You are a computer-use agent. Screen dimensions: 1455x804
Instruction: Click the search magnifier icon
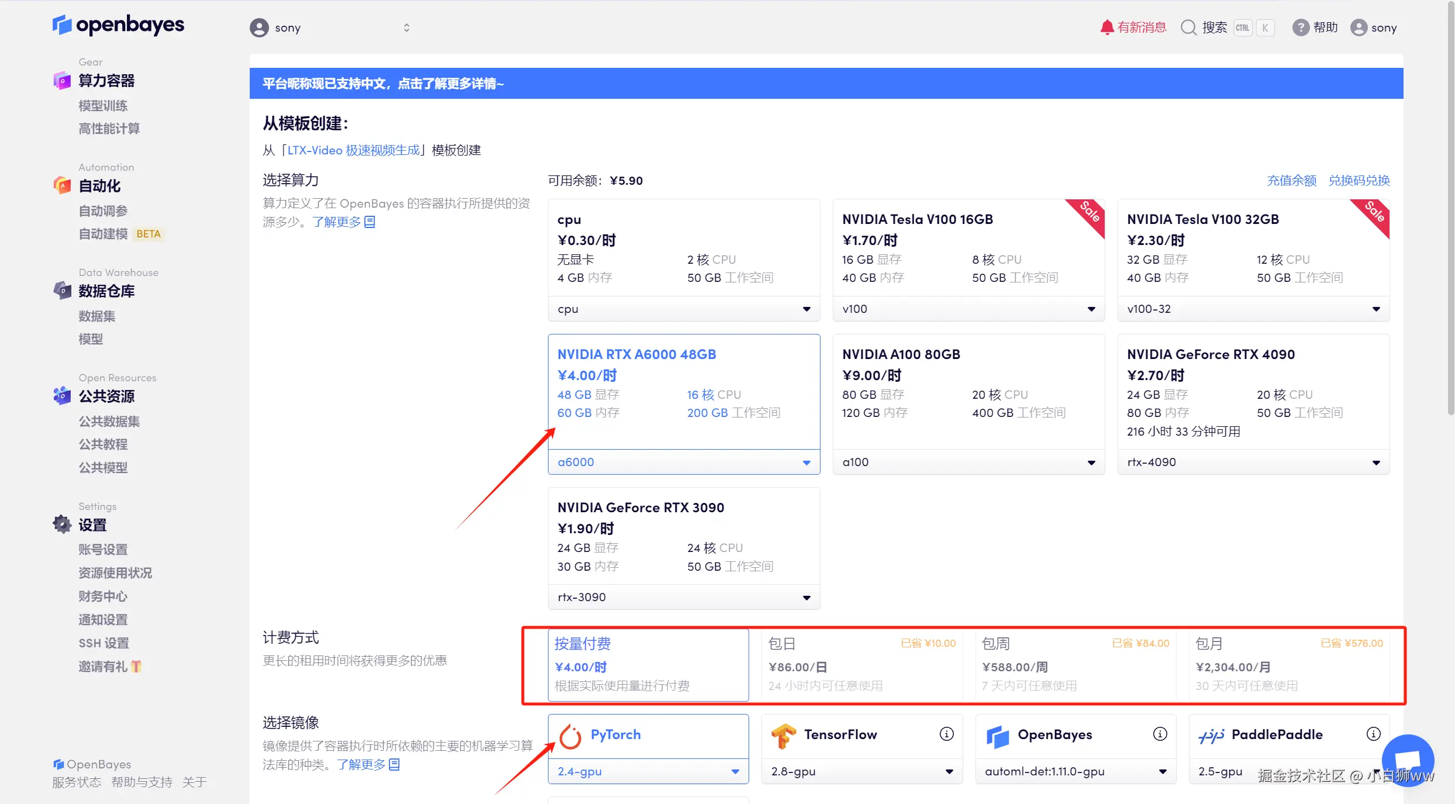coord(1188,27)
